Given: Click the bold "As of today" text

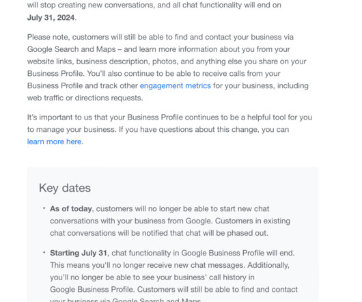Looking at the screenshot, I should tap(71, 208).
